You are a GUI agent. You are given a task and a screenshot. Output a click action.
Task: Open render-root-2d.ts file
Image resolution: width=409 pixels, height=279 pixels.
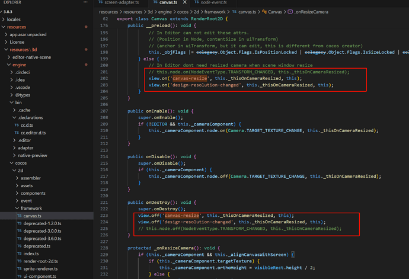[40, 261]
